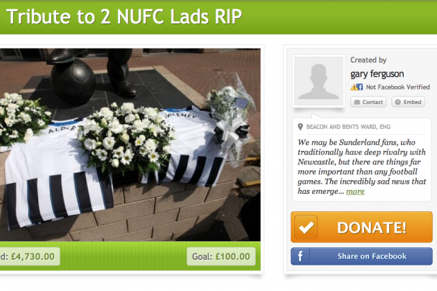
Task: Open the Contact button
Action: click(368, 102)
